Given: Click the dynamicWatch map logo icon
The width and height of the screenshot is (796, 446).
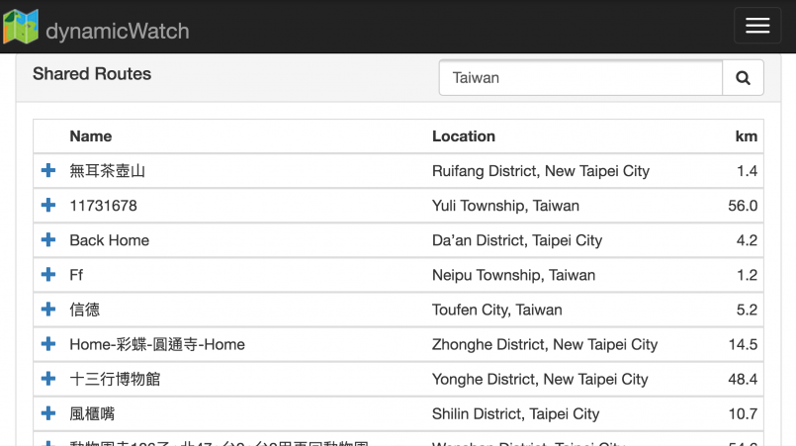Looking at the screenshot, I should (21, 27).
